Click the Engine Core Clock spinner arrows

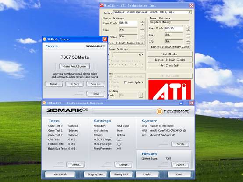coord(142,23)
